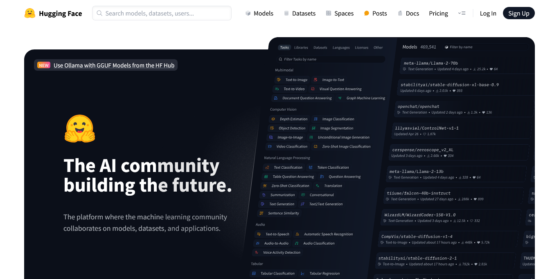Click the document icon beside Docs
The width and height of the screenshot is (559, 279).
(400, 13)
